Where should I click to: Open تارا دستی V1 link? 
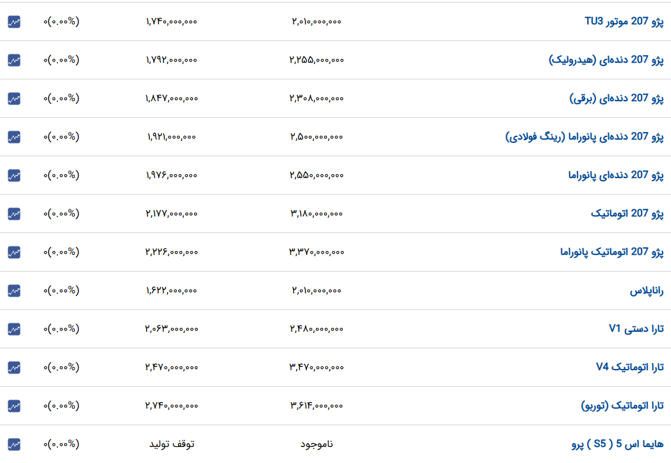click(636, 329)
